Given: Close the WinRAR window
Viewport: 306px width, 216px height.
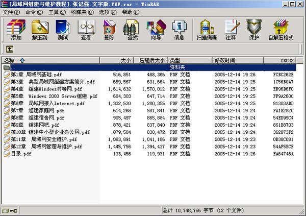Looking at the screenshot, I should (x=300, y=4).
